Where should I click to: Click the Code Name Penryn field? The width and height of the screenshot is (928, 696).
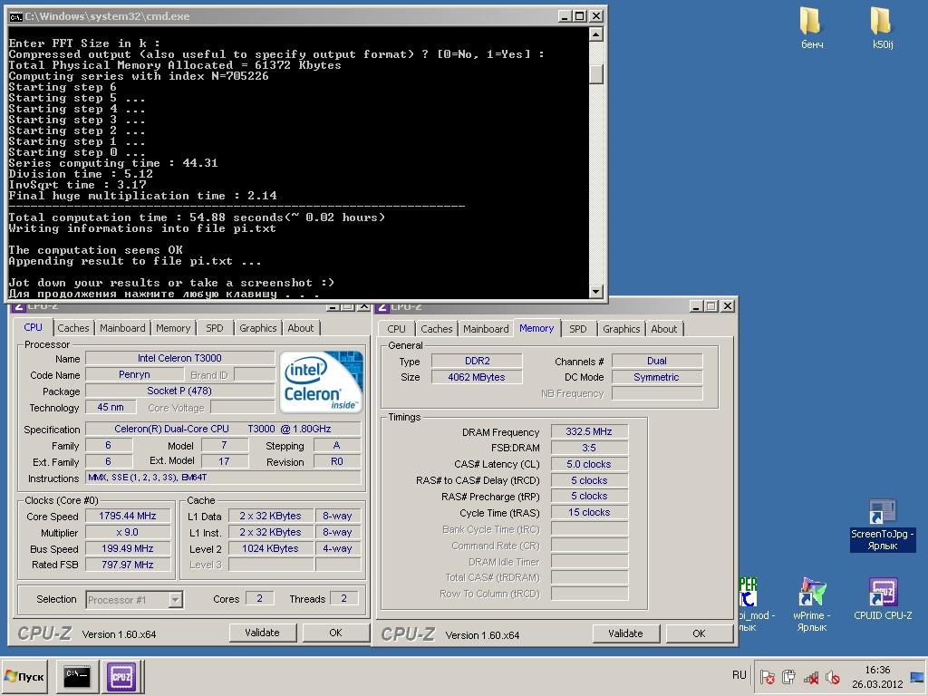(134, 374)
